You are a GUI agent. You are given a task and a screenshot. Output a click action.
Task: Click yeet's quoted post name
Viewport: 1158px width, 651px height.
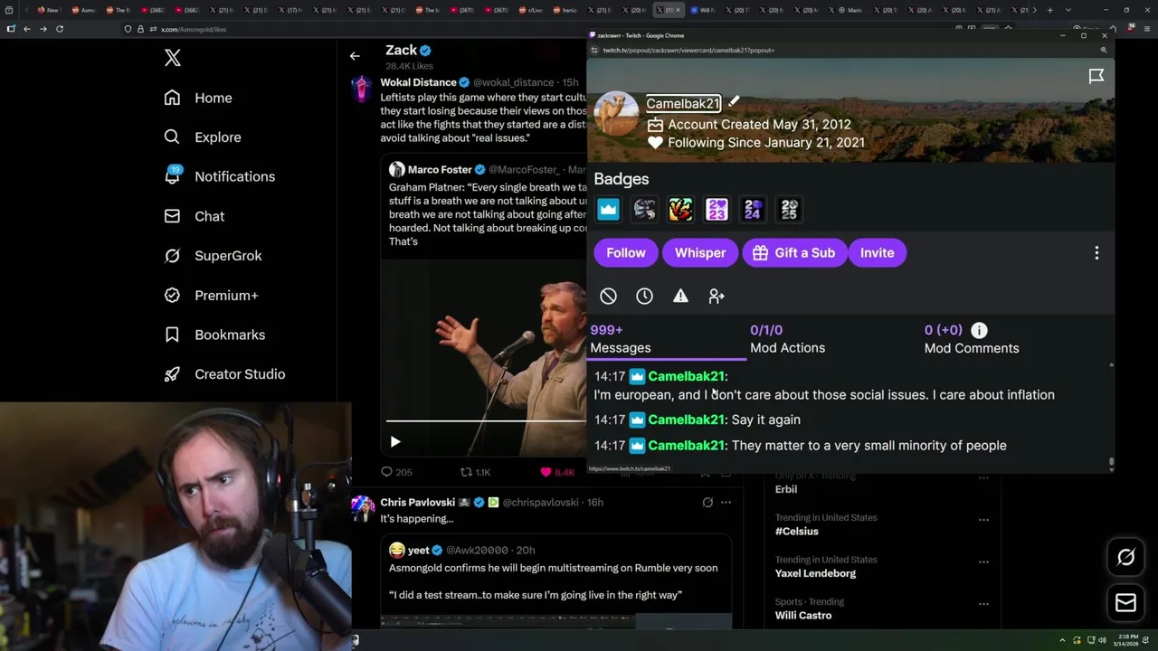point(418,550)
